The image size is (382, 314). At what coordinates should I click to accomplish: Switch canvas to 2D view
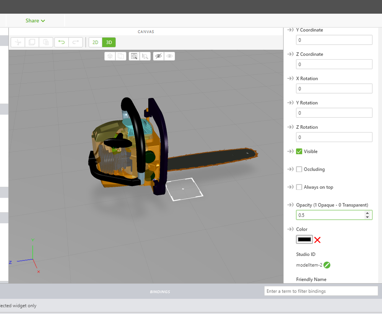pos(95,42)
